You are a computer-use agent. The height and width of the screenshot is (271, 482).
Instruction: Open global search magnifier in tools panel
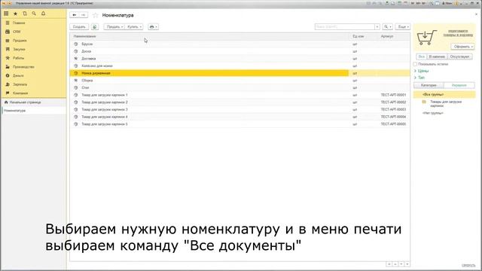pyautogui.click(x=34, y=14)
